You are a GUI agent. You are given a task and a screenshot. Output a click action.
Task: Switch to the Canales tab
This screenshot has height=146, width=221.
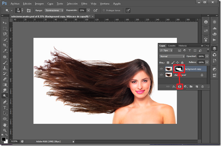click(x=172, y=45)
